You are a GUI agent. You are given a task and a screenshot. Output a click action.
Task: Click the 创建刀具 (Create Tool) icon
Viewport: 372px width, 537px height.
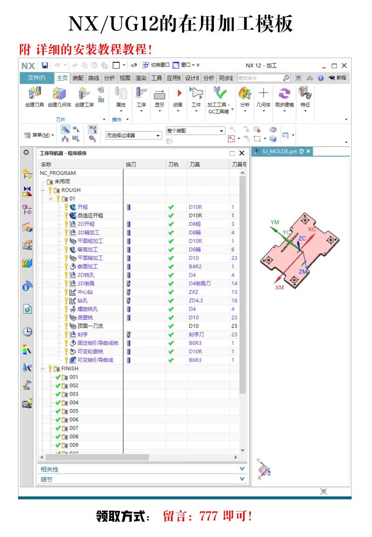coord(34,93)
